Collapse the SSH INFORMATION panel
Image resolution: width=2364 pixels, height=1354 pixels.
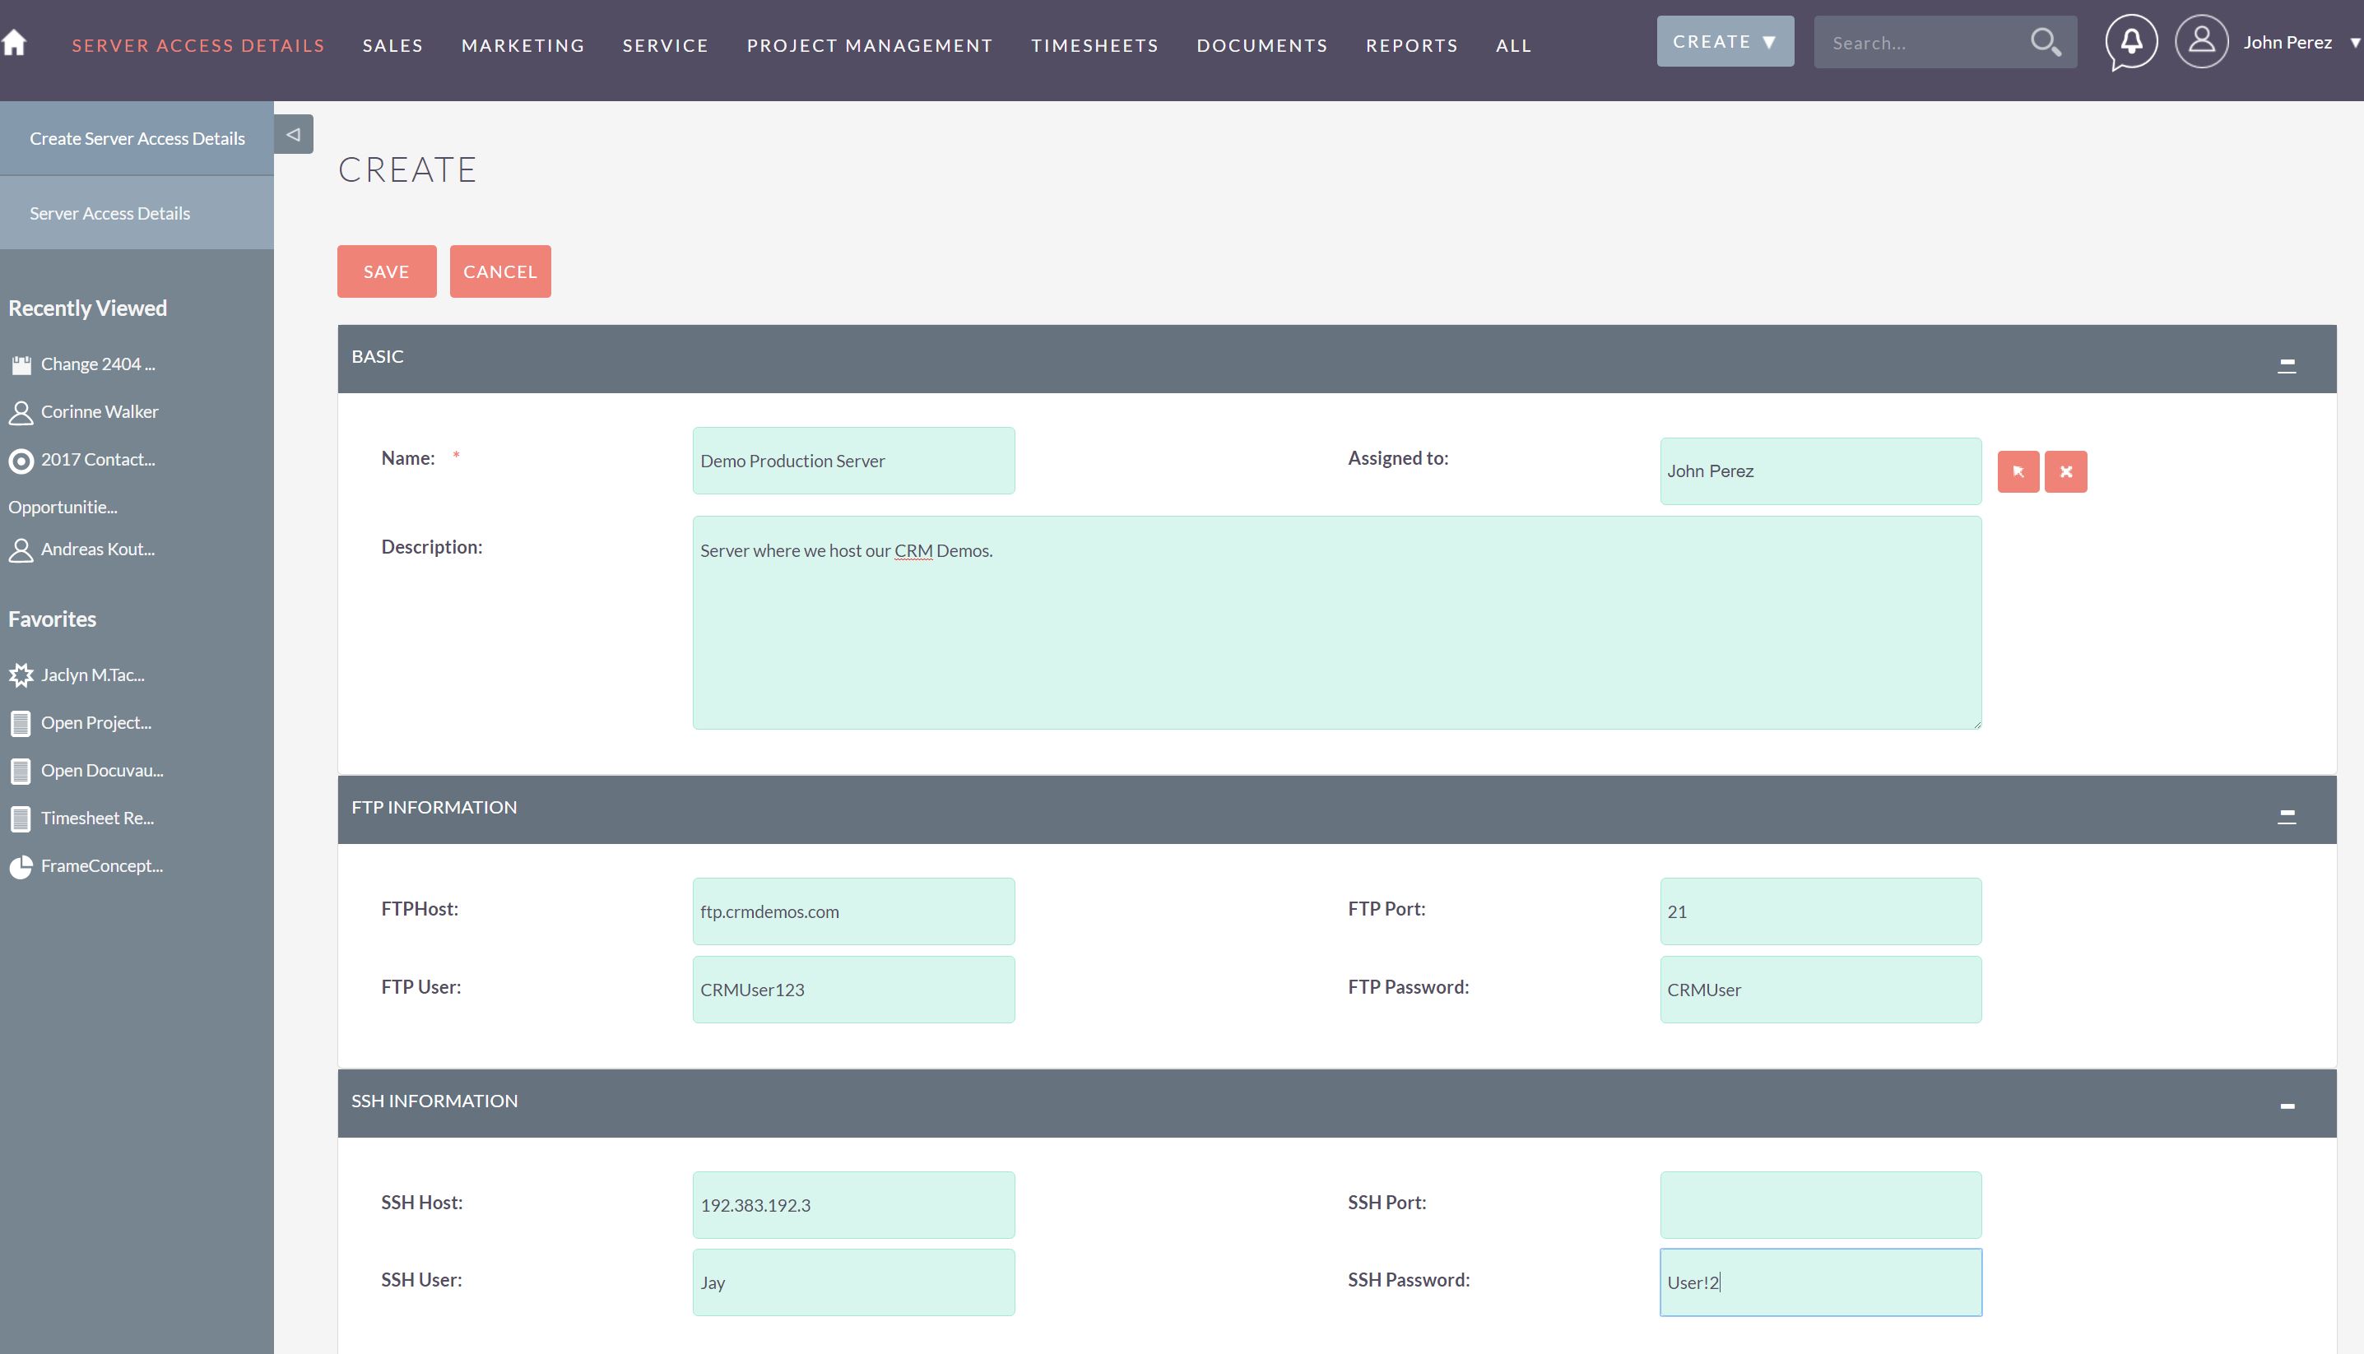point(2287,1106)
